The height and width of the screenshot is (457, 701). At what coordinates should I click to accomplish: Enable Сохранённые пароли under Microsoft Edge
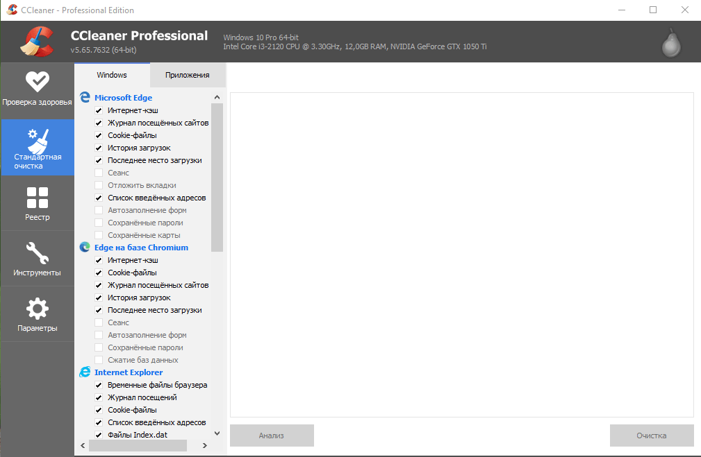[x=99, y=223]
